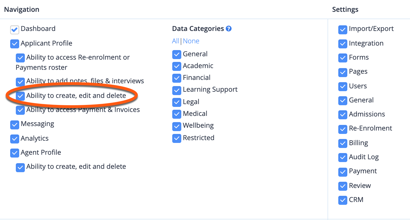Disable Applicant Profile access
Image resolution: width=410 pixels, height=220 pixels.
click(14, 44)
